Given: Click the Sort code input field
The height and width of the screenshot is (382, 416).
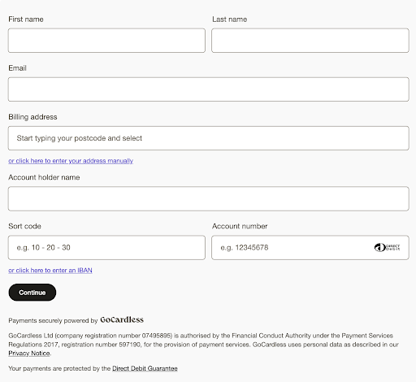Looking at the screenshot, I should pos(106,248).
